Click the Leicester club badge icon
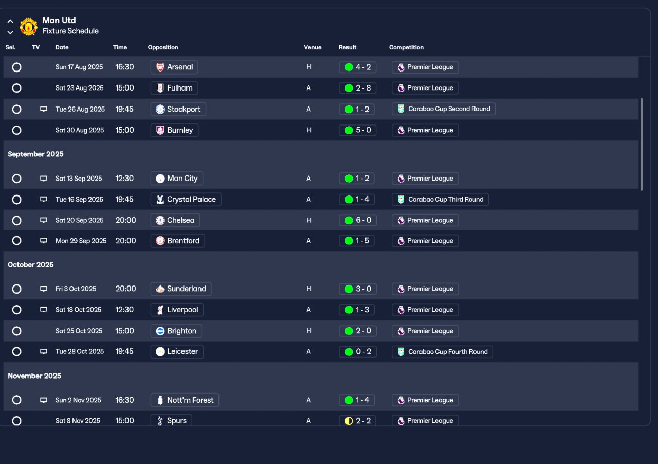 160,351
